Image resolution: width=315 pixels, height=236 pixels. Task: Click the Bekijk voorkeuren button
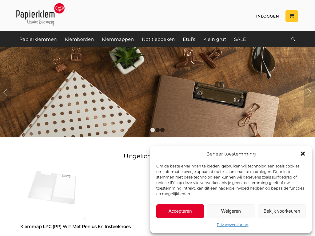coord(282,211)
